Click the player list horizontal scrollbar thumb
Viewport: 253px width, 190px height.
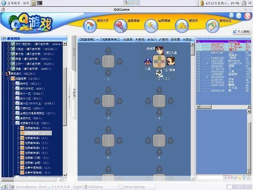point(206,107)
